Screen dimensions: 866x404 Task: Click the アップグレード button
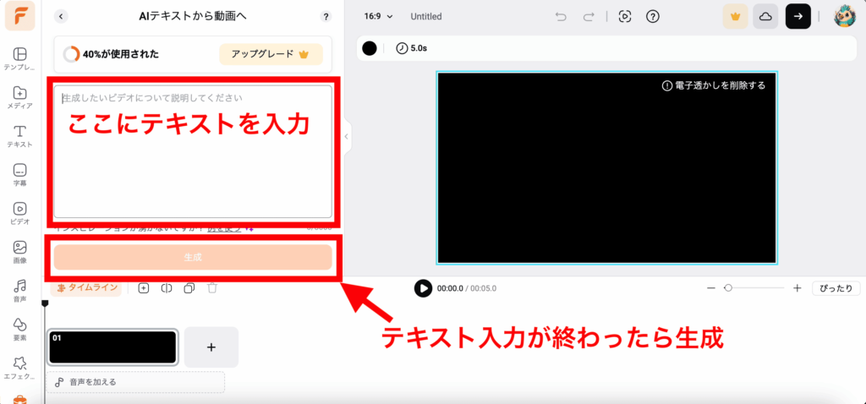[271, 54]
